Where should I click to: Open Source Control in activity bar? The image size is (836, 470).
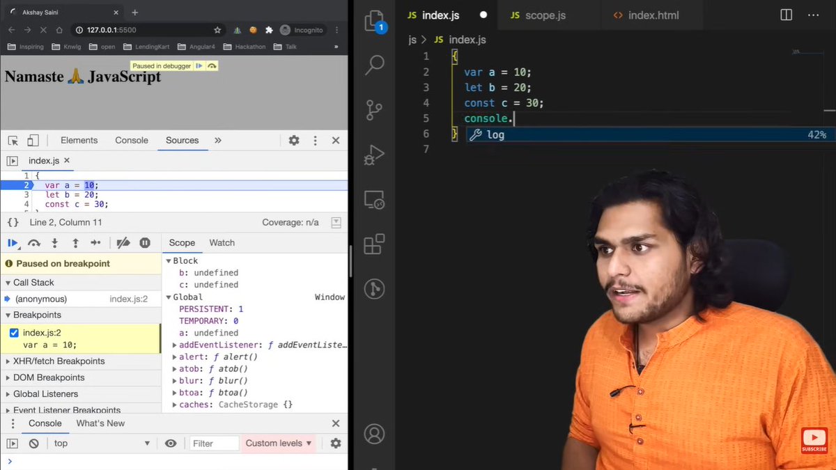pos(375,110)
